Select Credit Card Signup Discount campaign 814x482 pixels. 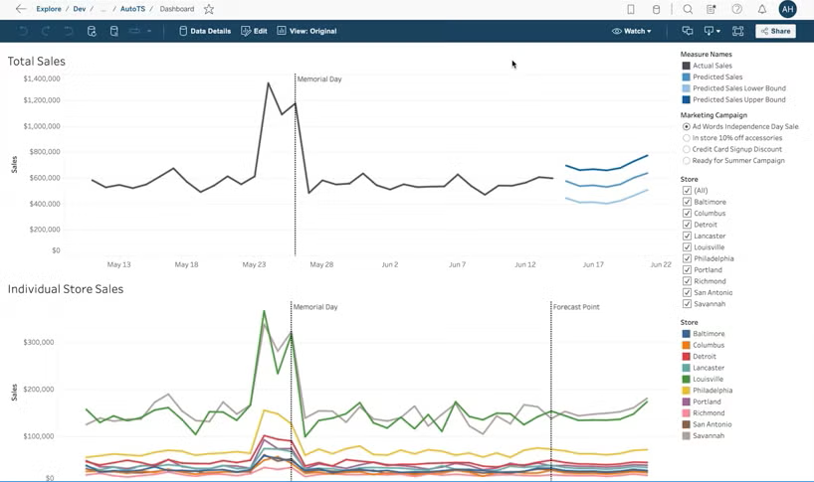click(687, 149)
